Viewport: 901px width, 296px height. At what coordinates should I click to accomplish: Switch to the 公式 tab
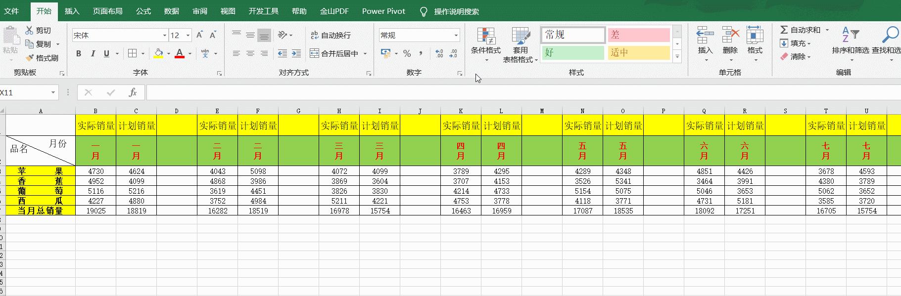tap(143, 11)
